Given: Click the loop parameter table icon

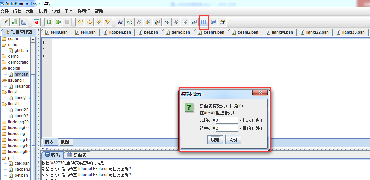Looking at the screenshot, I should tap(204, 22).
